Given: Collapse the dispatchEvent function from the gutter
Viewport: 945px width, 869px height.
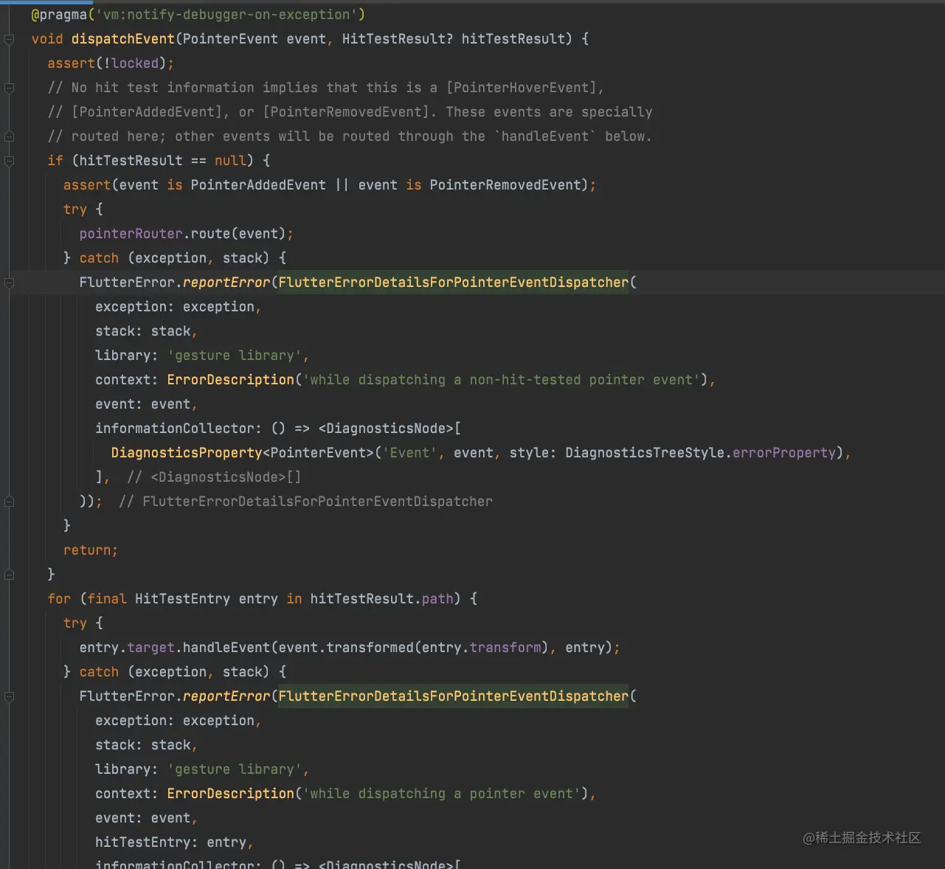Looking at the screenshot, I should (10, 38).
